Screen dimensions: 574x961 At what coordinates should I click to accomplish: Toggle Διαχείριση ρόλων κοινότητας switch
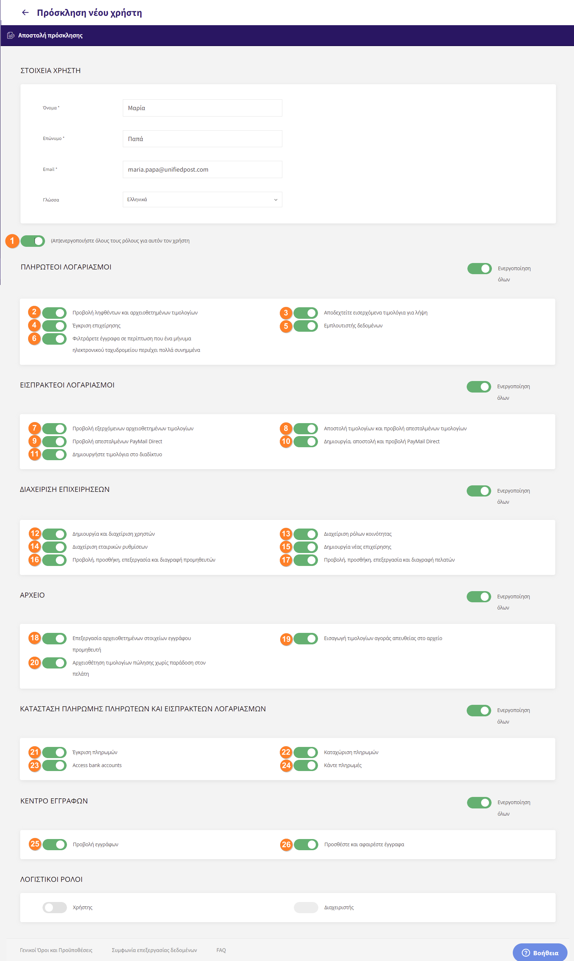[x=306, y=534]
